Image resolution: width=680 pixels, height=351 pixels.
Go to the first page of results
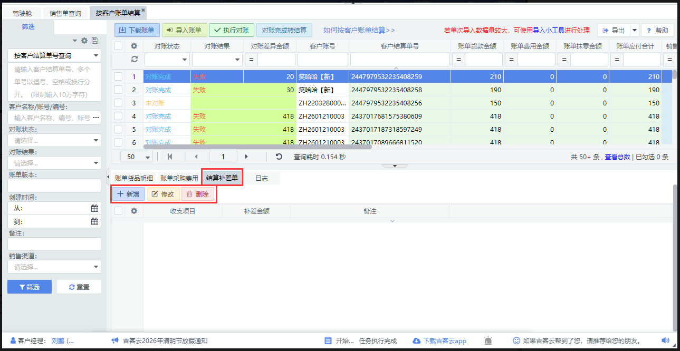point(170,157)
